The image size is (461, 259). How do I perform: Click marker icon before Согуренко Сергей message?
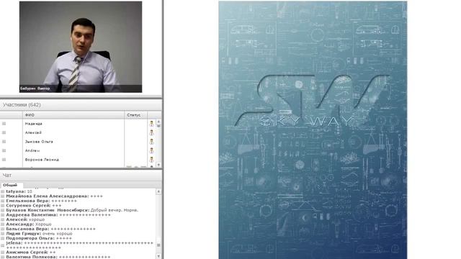pos(3,206)
